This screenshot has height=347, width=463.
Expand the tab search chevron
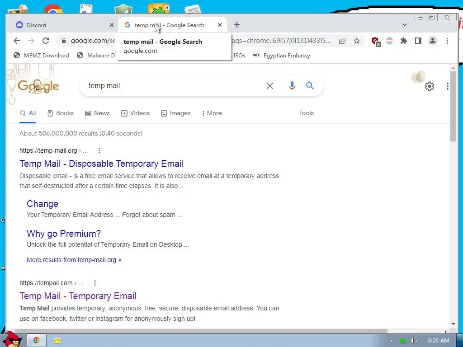click(x=405, y=25)
